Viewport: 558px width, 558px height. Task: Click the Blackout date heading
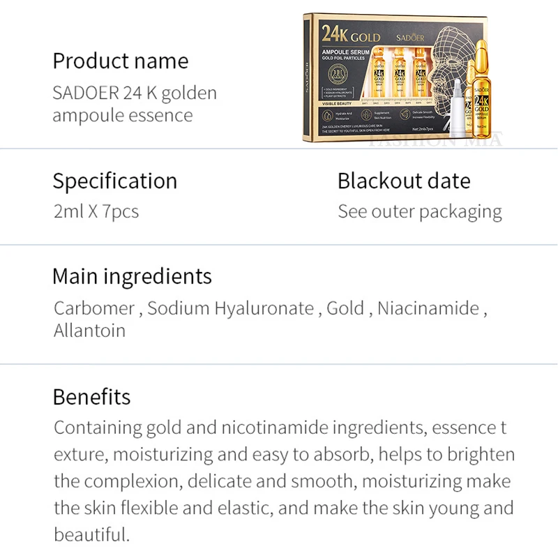click(404, 181)
